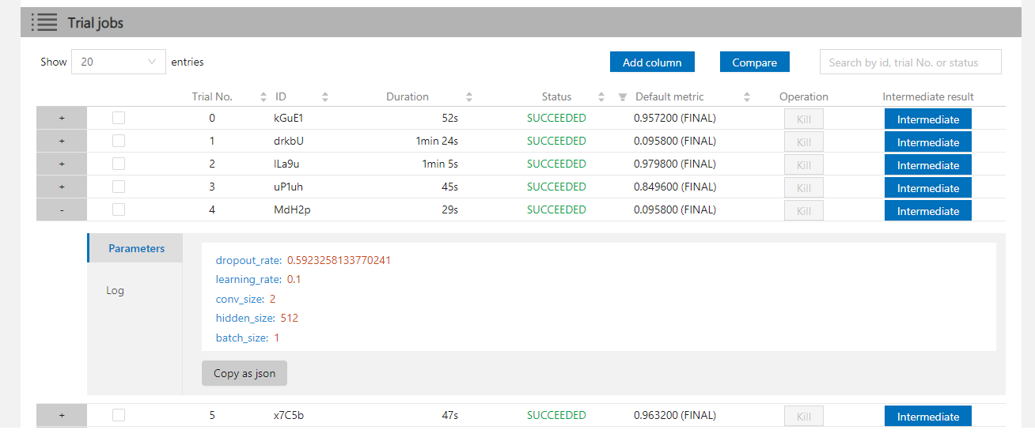Sort by Duration column sort arrows
The image size is (1035, 434).
(468, 97)
